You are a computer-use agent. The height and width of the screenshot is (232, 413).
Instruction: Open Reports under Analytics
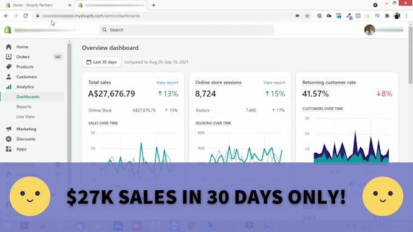pyautogui.click(x=24, y=107)
